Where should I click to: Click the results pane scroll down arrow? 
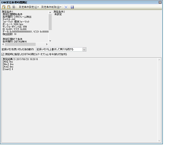pyautogui.click(x=159, y=141)
